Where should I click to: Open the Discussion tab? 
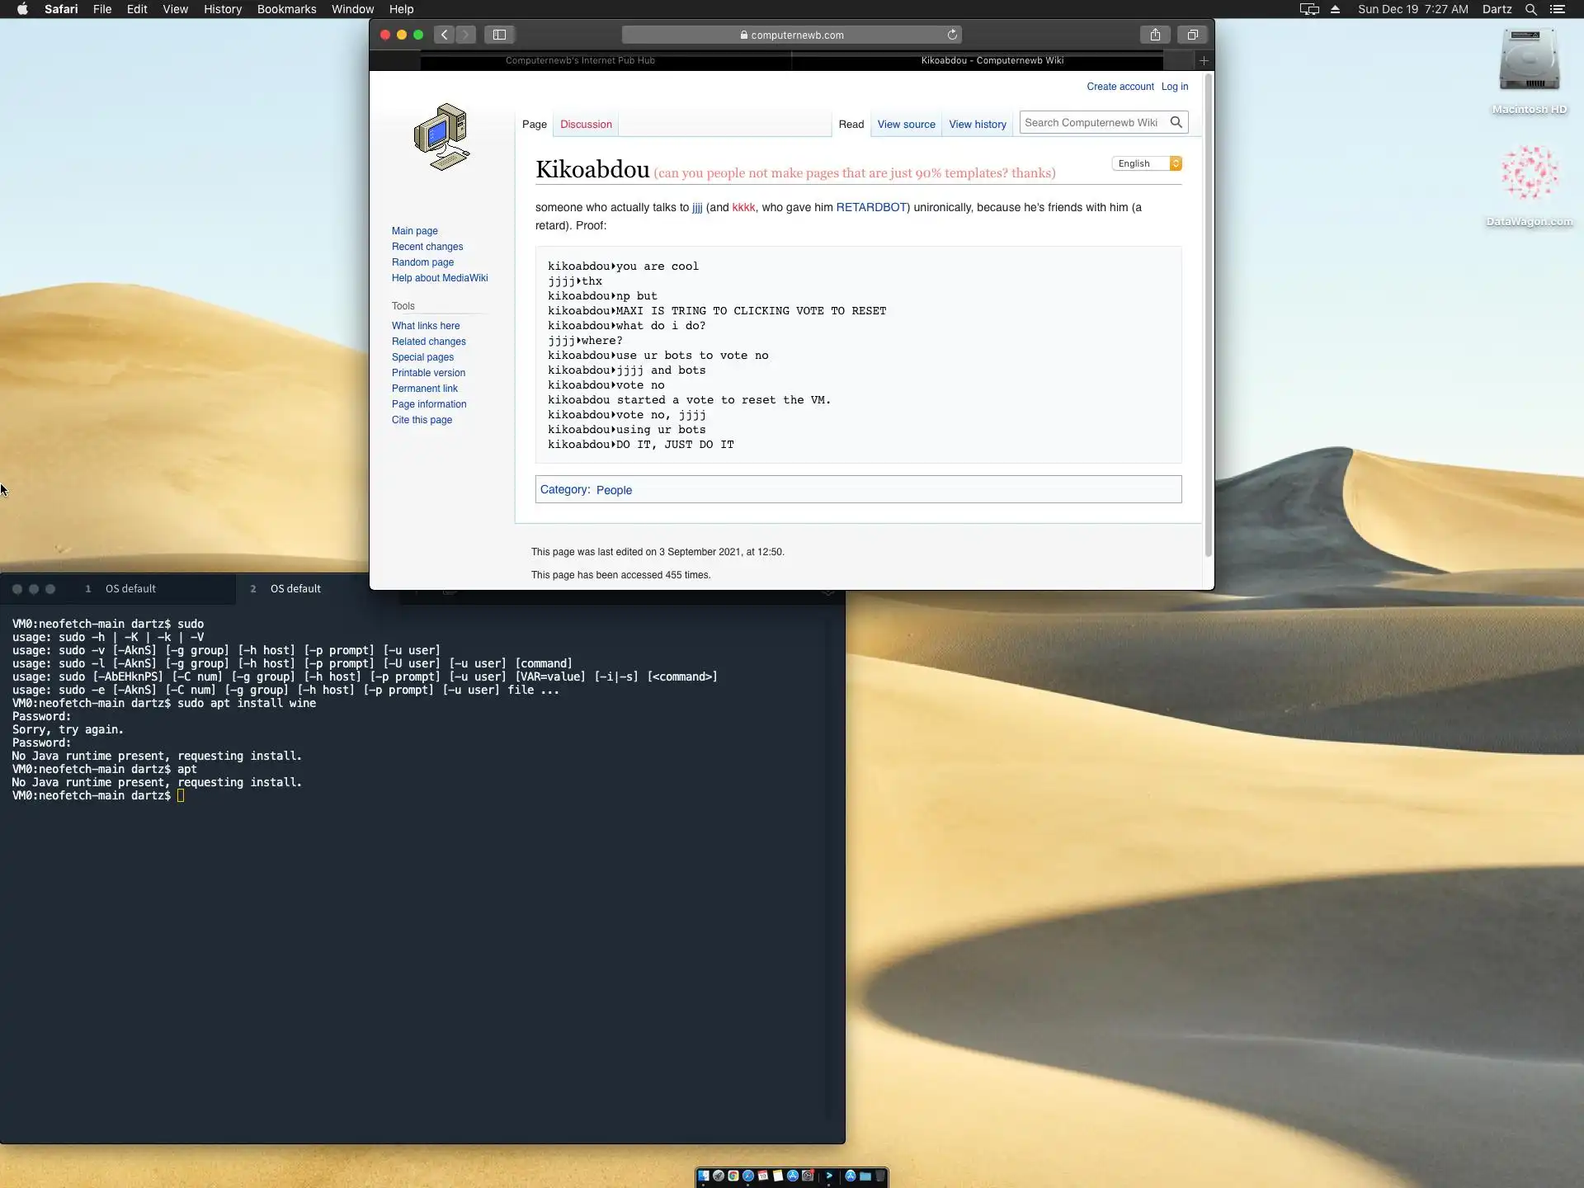point(586,125)
